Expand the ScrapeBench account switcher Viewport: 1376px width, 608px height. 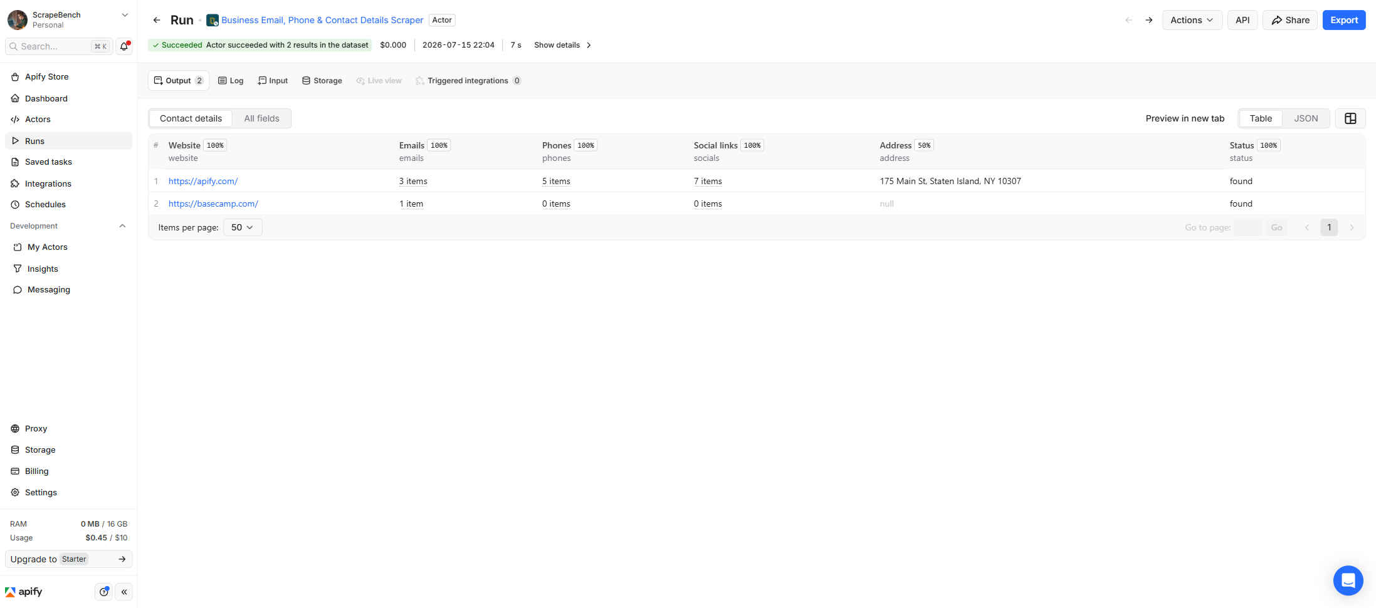pyautogui.click(x=125, y=15)
